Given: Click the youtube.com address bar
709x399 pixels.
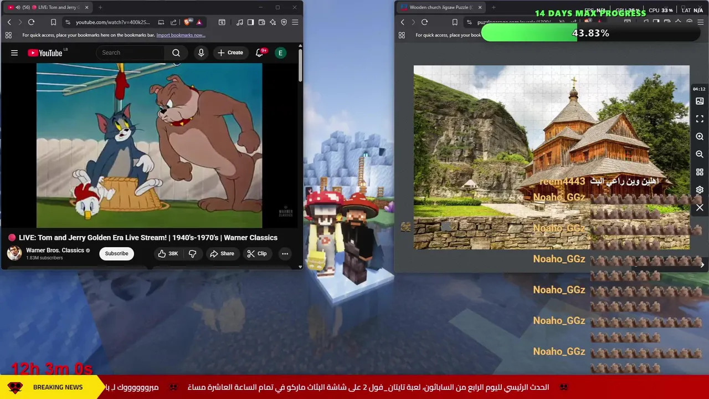Looking at the screenshot, I should (112, 22).
